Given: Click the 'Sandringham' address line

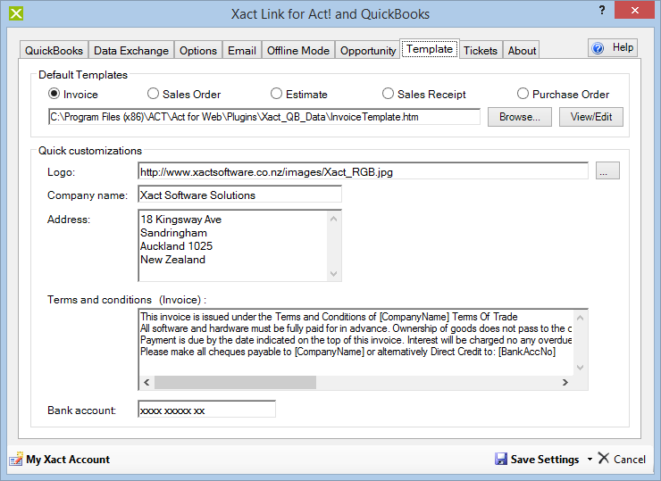Looking at the screenshot, I should [173, 233].
